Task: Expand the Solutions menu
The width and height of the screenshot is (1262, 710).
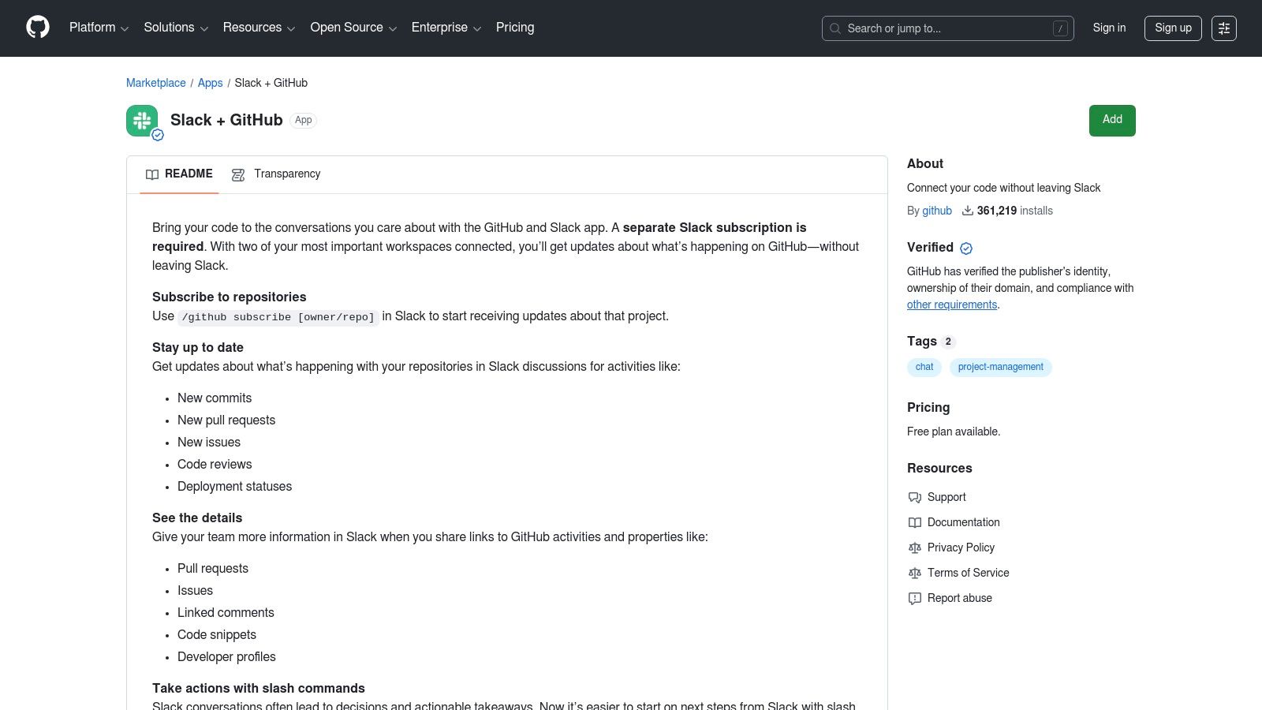Action: 176,28
